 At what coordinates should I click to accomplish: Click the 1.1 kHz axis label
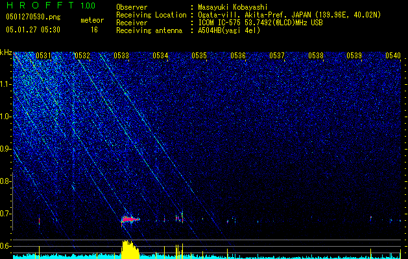click(x=6, y=84)
